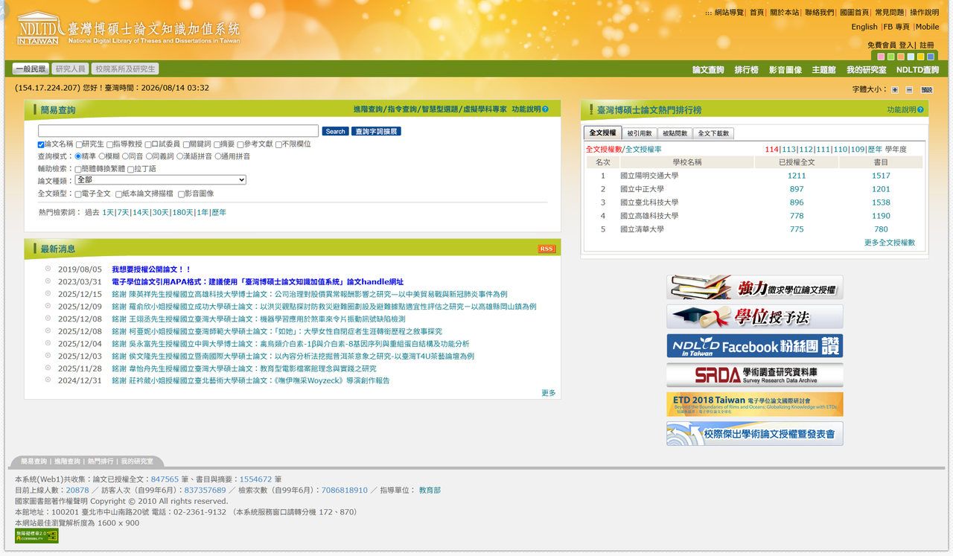Open the RSS feed icon in 最新消息
953x556 pixels.
[x=546, y=249]
